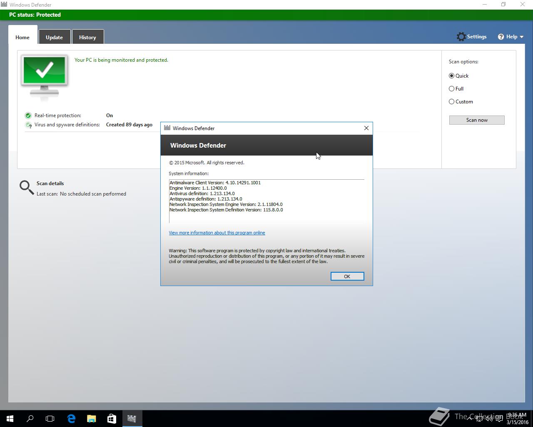Switch to the History tab

(x=87, y=37)
